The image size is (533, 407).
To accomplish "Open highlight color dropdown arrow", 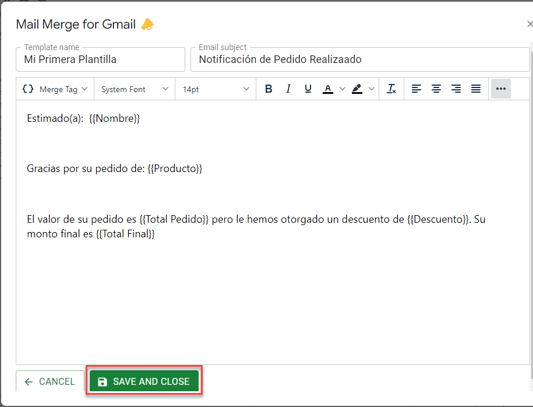I will pyautogui.click(x=372, y=89).
